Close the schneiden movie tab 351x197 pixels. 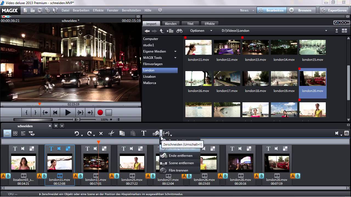50,126
